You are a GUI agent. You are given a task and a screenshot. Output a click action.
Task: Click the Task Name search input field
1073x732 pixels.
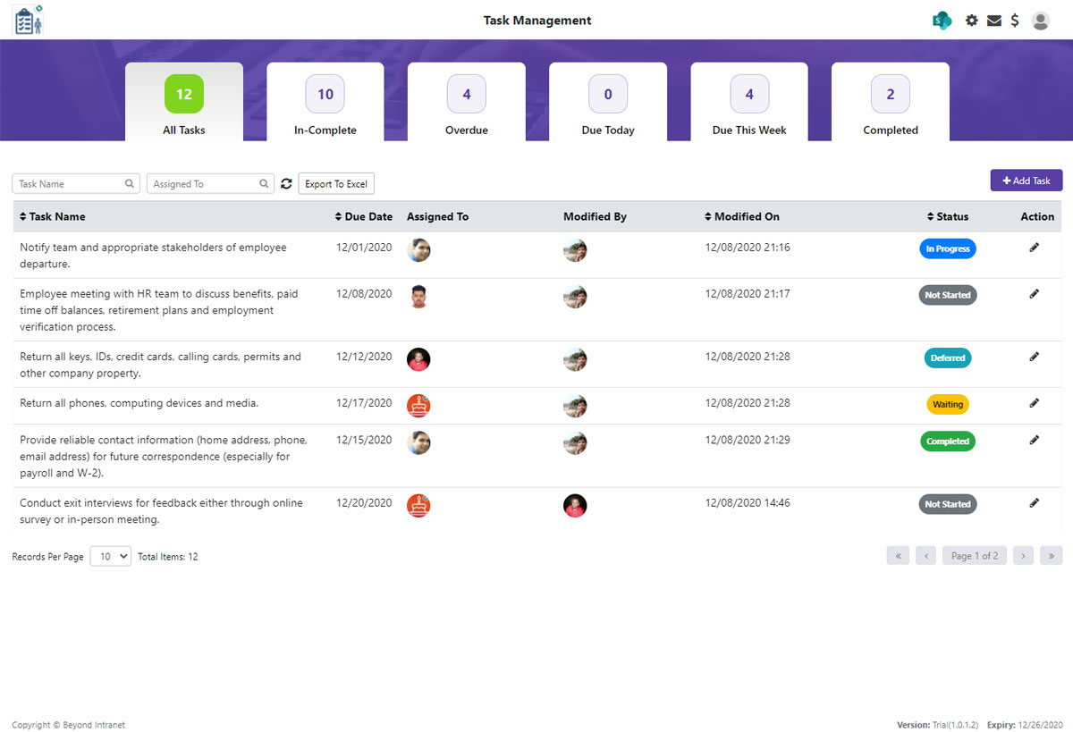67,183
